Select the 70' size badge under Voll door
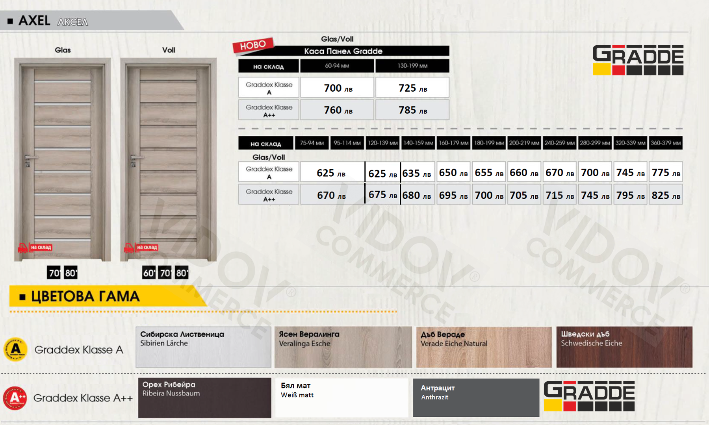Image resolution: width=709 pixels, height=425 pixels. coord(165,273)
